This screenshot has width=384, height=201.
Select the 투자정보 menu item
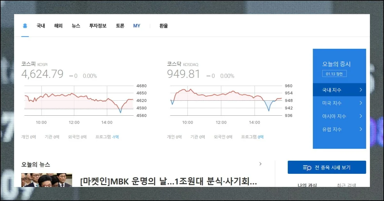pyautogui.click(x=98, y=26)
